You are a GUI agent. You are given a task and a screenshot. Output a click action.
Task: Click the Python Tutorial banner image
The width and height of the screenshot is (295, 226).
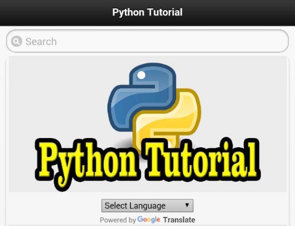pos(147,125)
